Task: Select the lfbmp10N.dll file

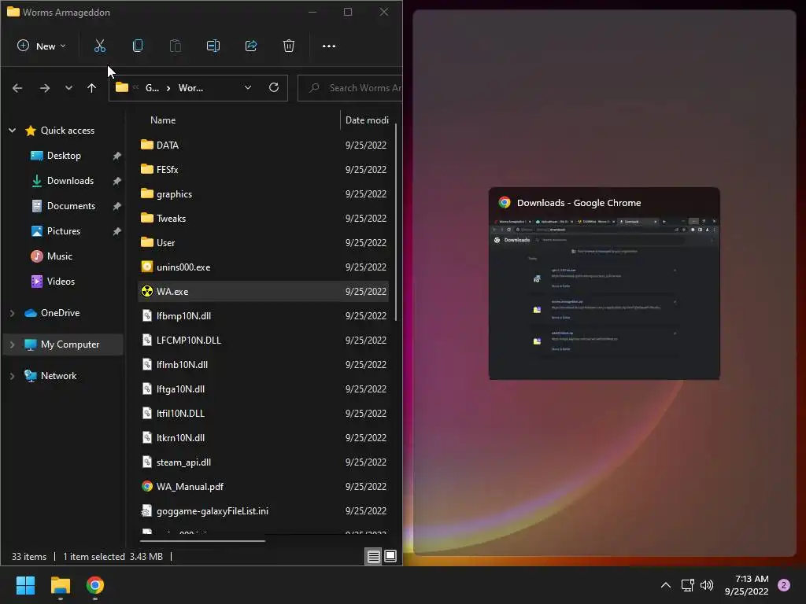Action: pos(183,316)
